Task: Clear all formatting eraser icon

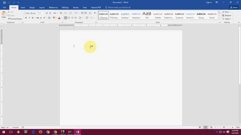Action: point(61,13)
